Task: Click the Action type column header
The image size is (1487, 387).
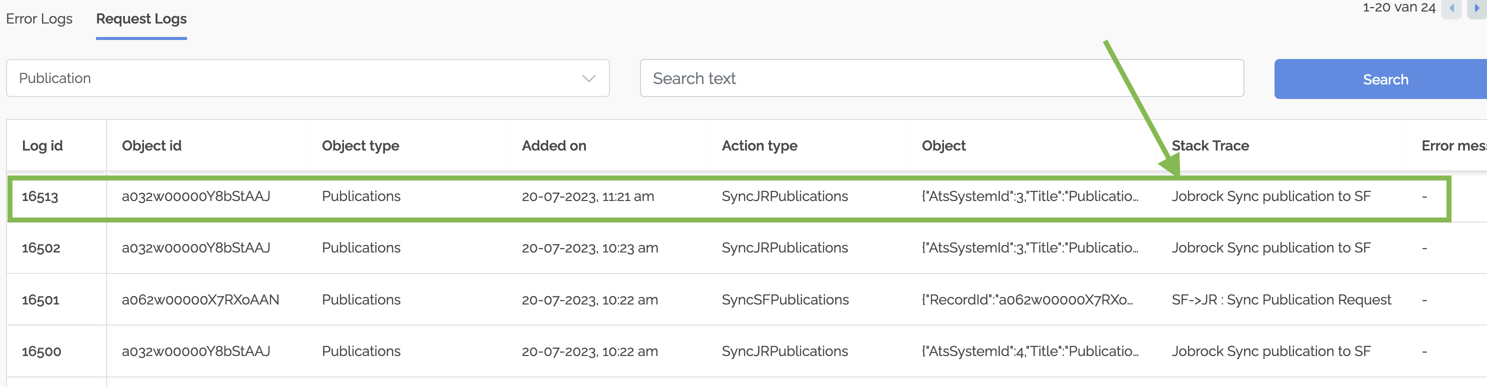Action: coord(759,146)
